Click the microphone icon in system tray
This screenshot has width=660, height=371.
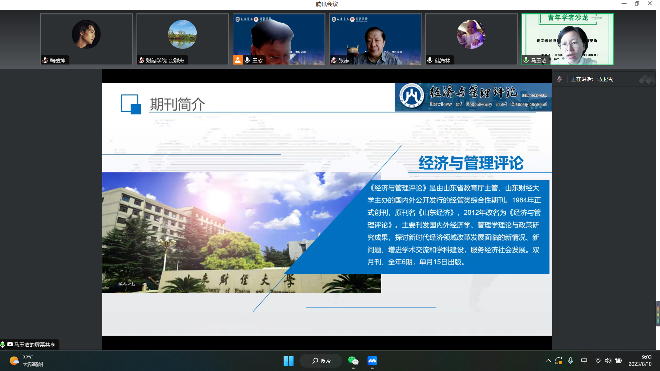tap(571, 361)
